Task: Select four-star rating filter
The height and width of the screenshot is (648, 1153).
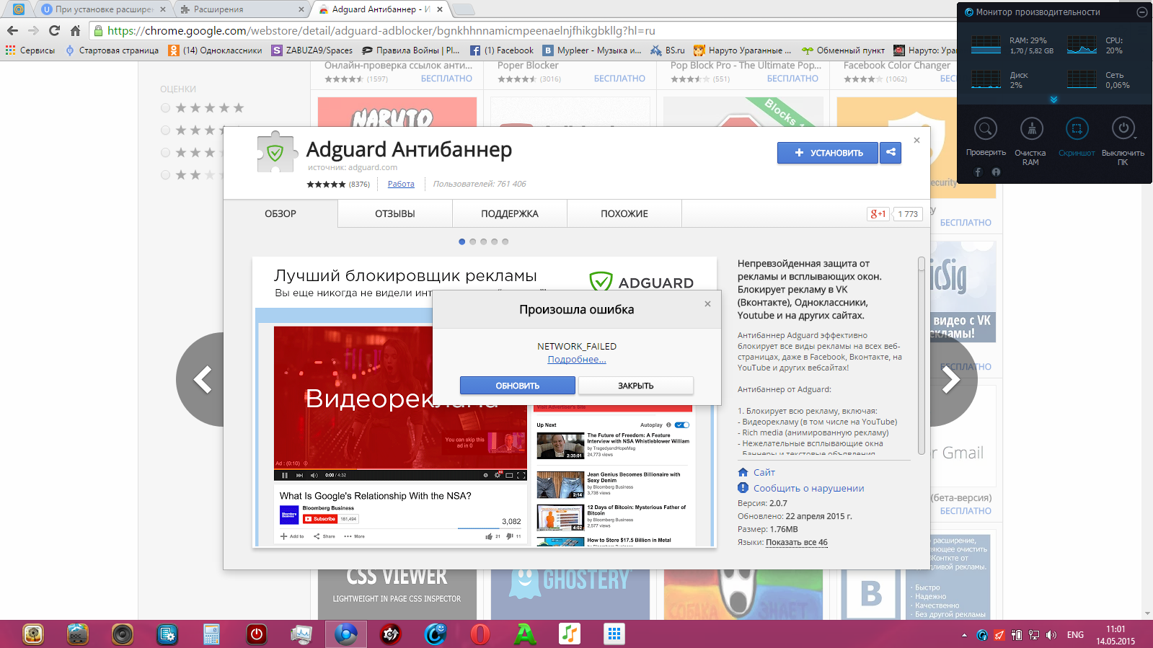Action: [165, 130]
